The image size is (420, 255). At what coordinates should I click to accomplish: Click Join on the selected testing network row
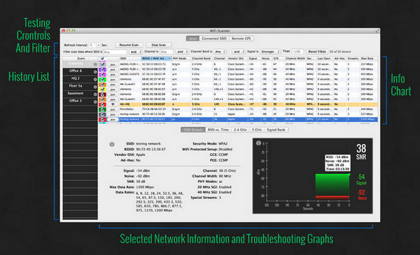pyautogui.click(x=113, y=119)
